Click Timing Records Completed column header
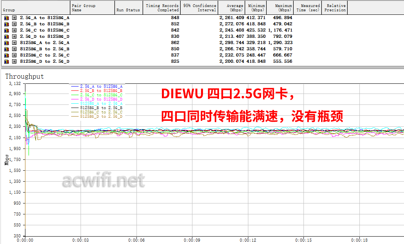The height and width of the screenshot is (244, 404). coord(162,7)
